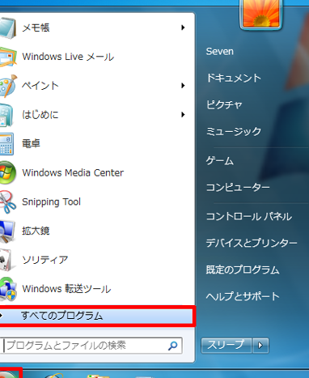The image size is (309, 378).
Task: Select the ソリティア label
Action: [45, 260]
